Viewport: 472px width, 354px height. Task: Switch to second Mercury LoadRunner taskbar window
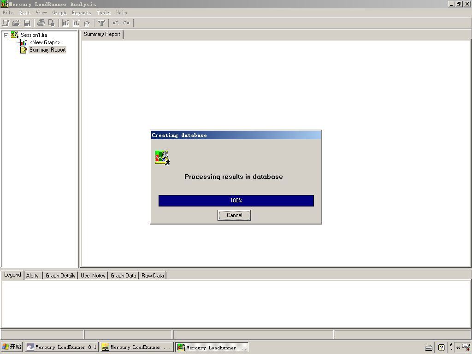click(x=137, y=347)
